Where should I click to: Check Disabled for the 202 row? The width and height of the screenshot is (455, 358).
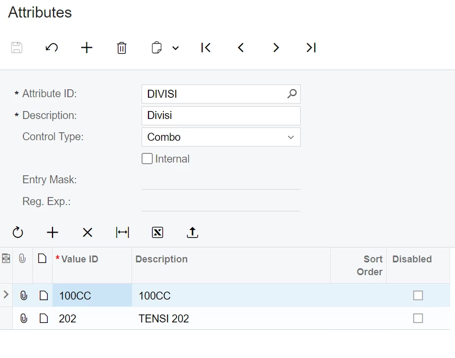[418, 318]
